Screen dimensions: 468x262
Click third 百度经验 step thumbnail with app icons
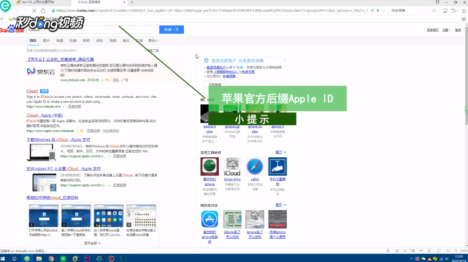(x=109, y=216)
